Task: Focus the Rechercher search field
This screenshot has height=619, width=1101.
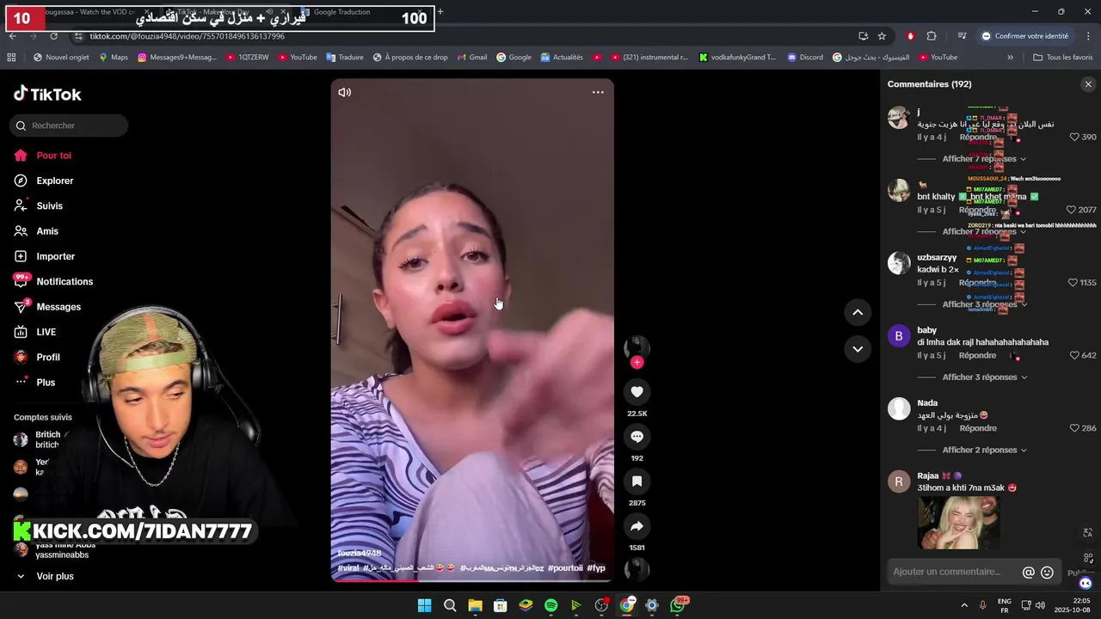Action: pos(69,126)
